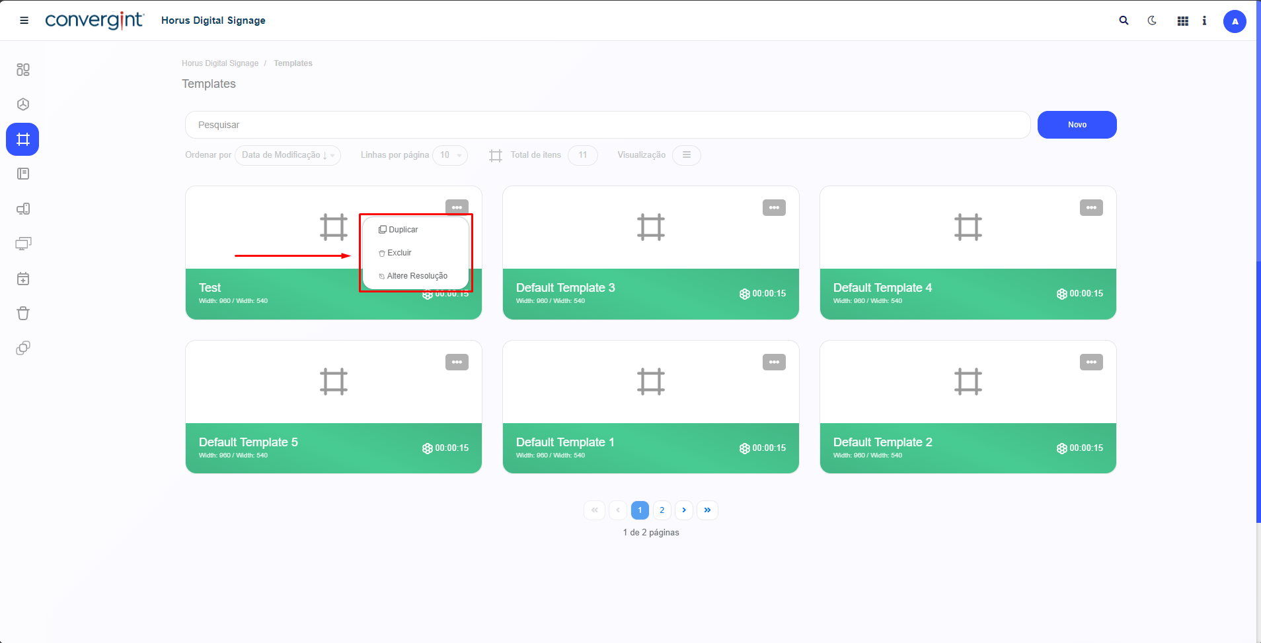The image size is (1261, 643).
Task: Toggle the list Visualização view button
Action: click(686, 155)
